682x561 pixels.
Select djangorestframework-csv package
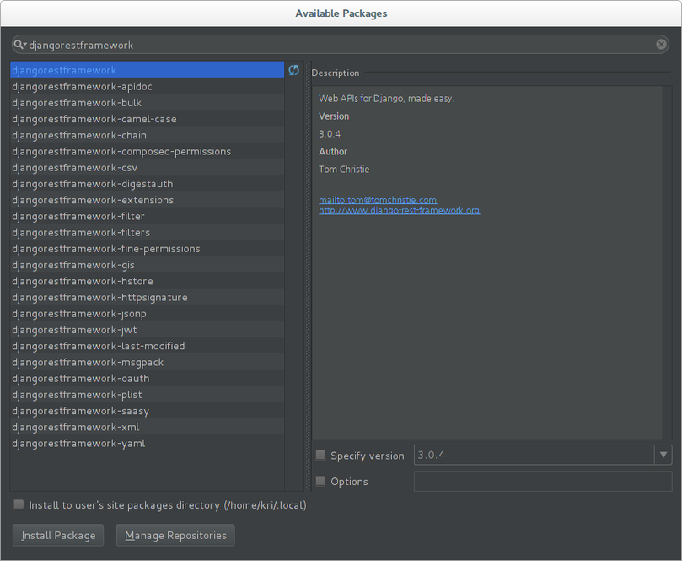point(147,167)
